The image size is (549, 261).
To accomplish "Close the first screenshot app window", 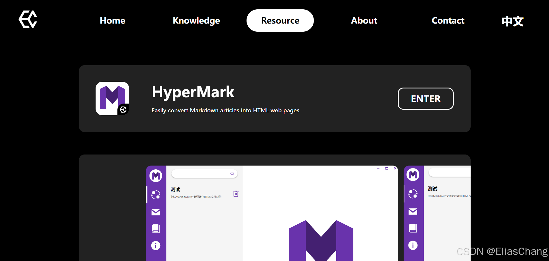I will point(395,168).
